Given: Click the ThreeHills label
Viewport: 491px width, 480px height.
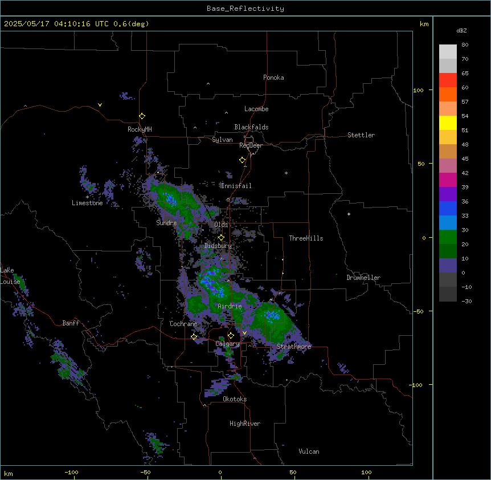Looking at the screenshot, I should click(306, 238).
